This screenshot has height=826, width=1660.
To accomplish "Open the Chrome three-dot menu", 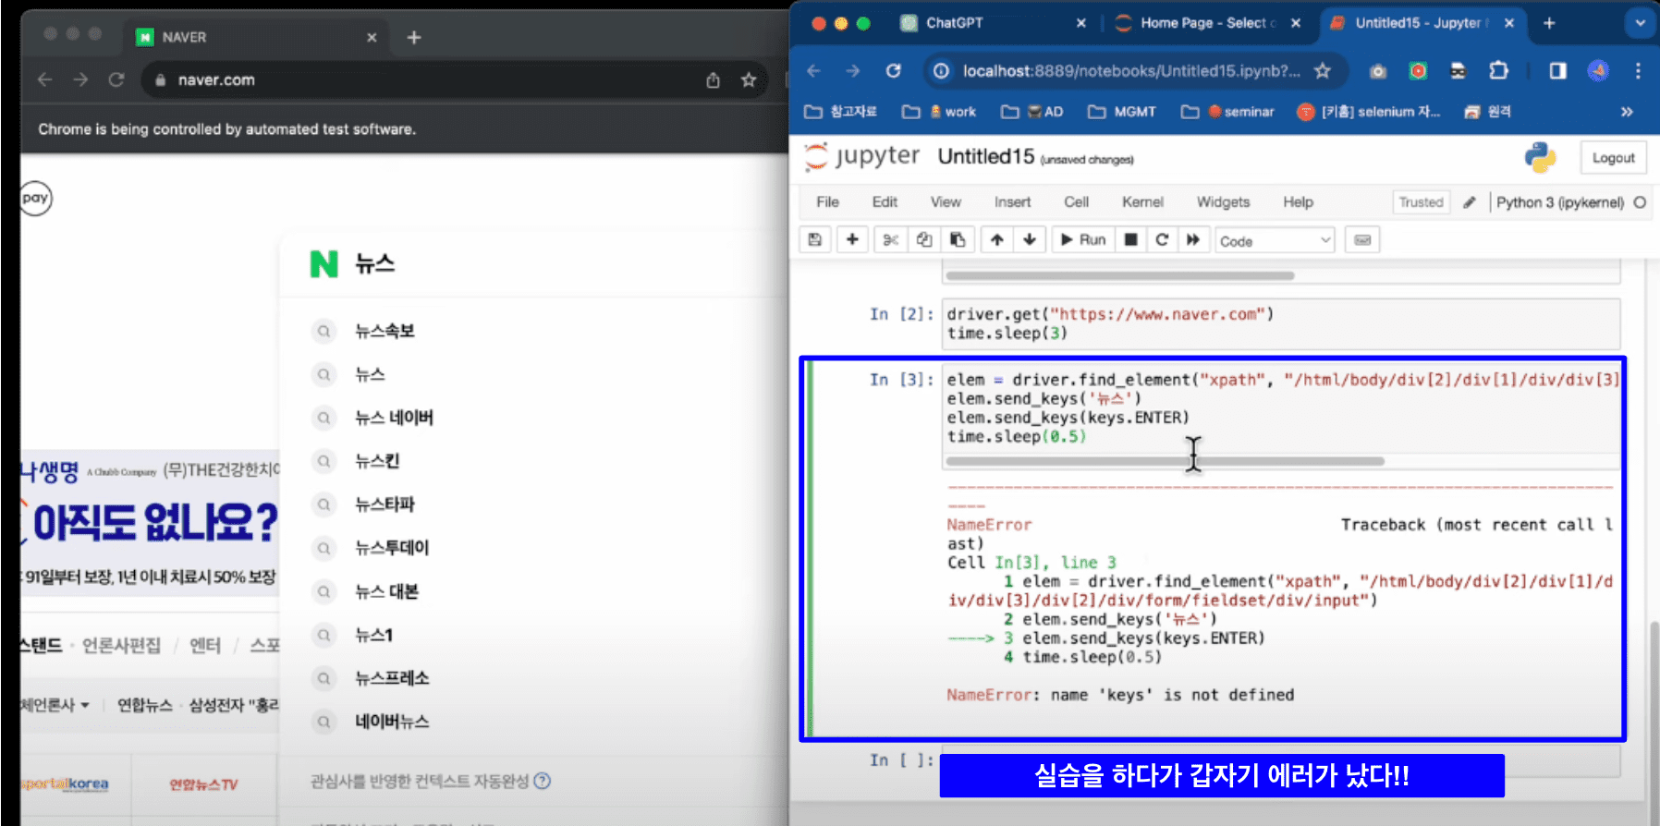I will coord(1638,71).
